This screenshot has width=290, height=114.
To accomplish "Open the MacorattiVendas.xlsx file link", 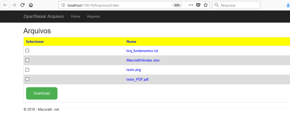I will [x=143, y=60].
